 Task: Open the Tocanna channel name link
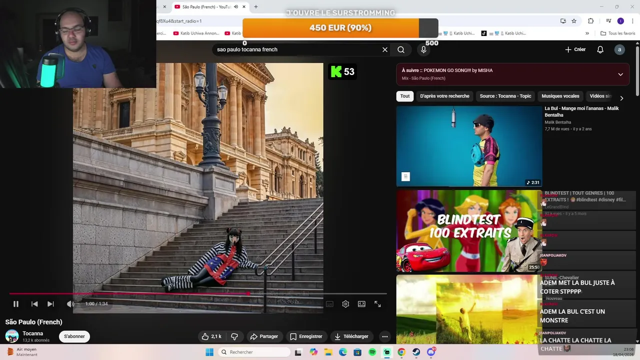(32, 333)
